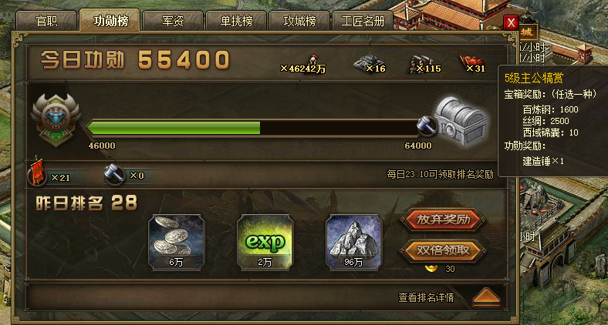Open the 军资 tab
Image resolution: width=608 pixels, height=325 pixels.
pos(173,21)
